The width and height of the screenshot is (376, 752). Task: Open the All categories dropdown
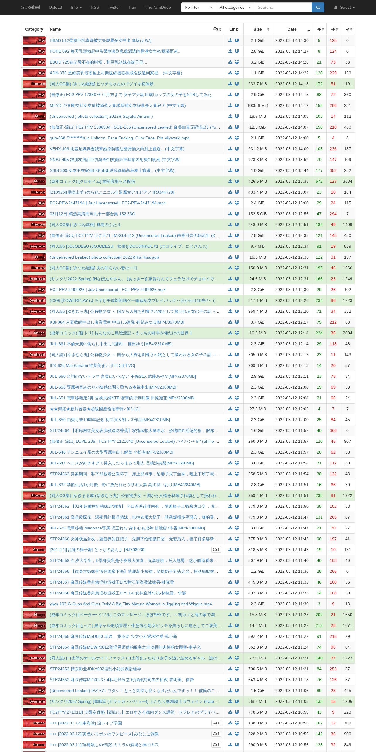235,7
